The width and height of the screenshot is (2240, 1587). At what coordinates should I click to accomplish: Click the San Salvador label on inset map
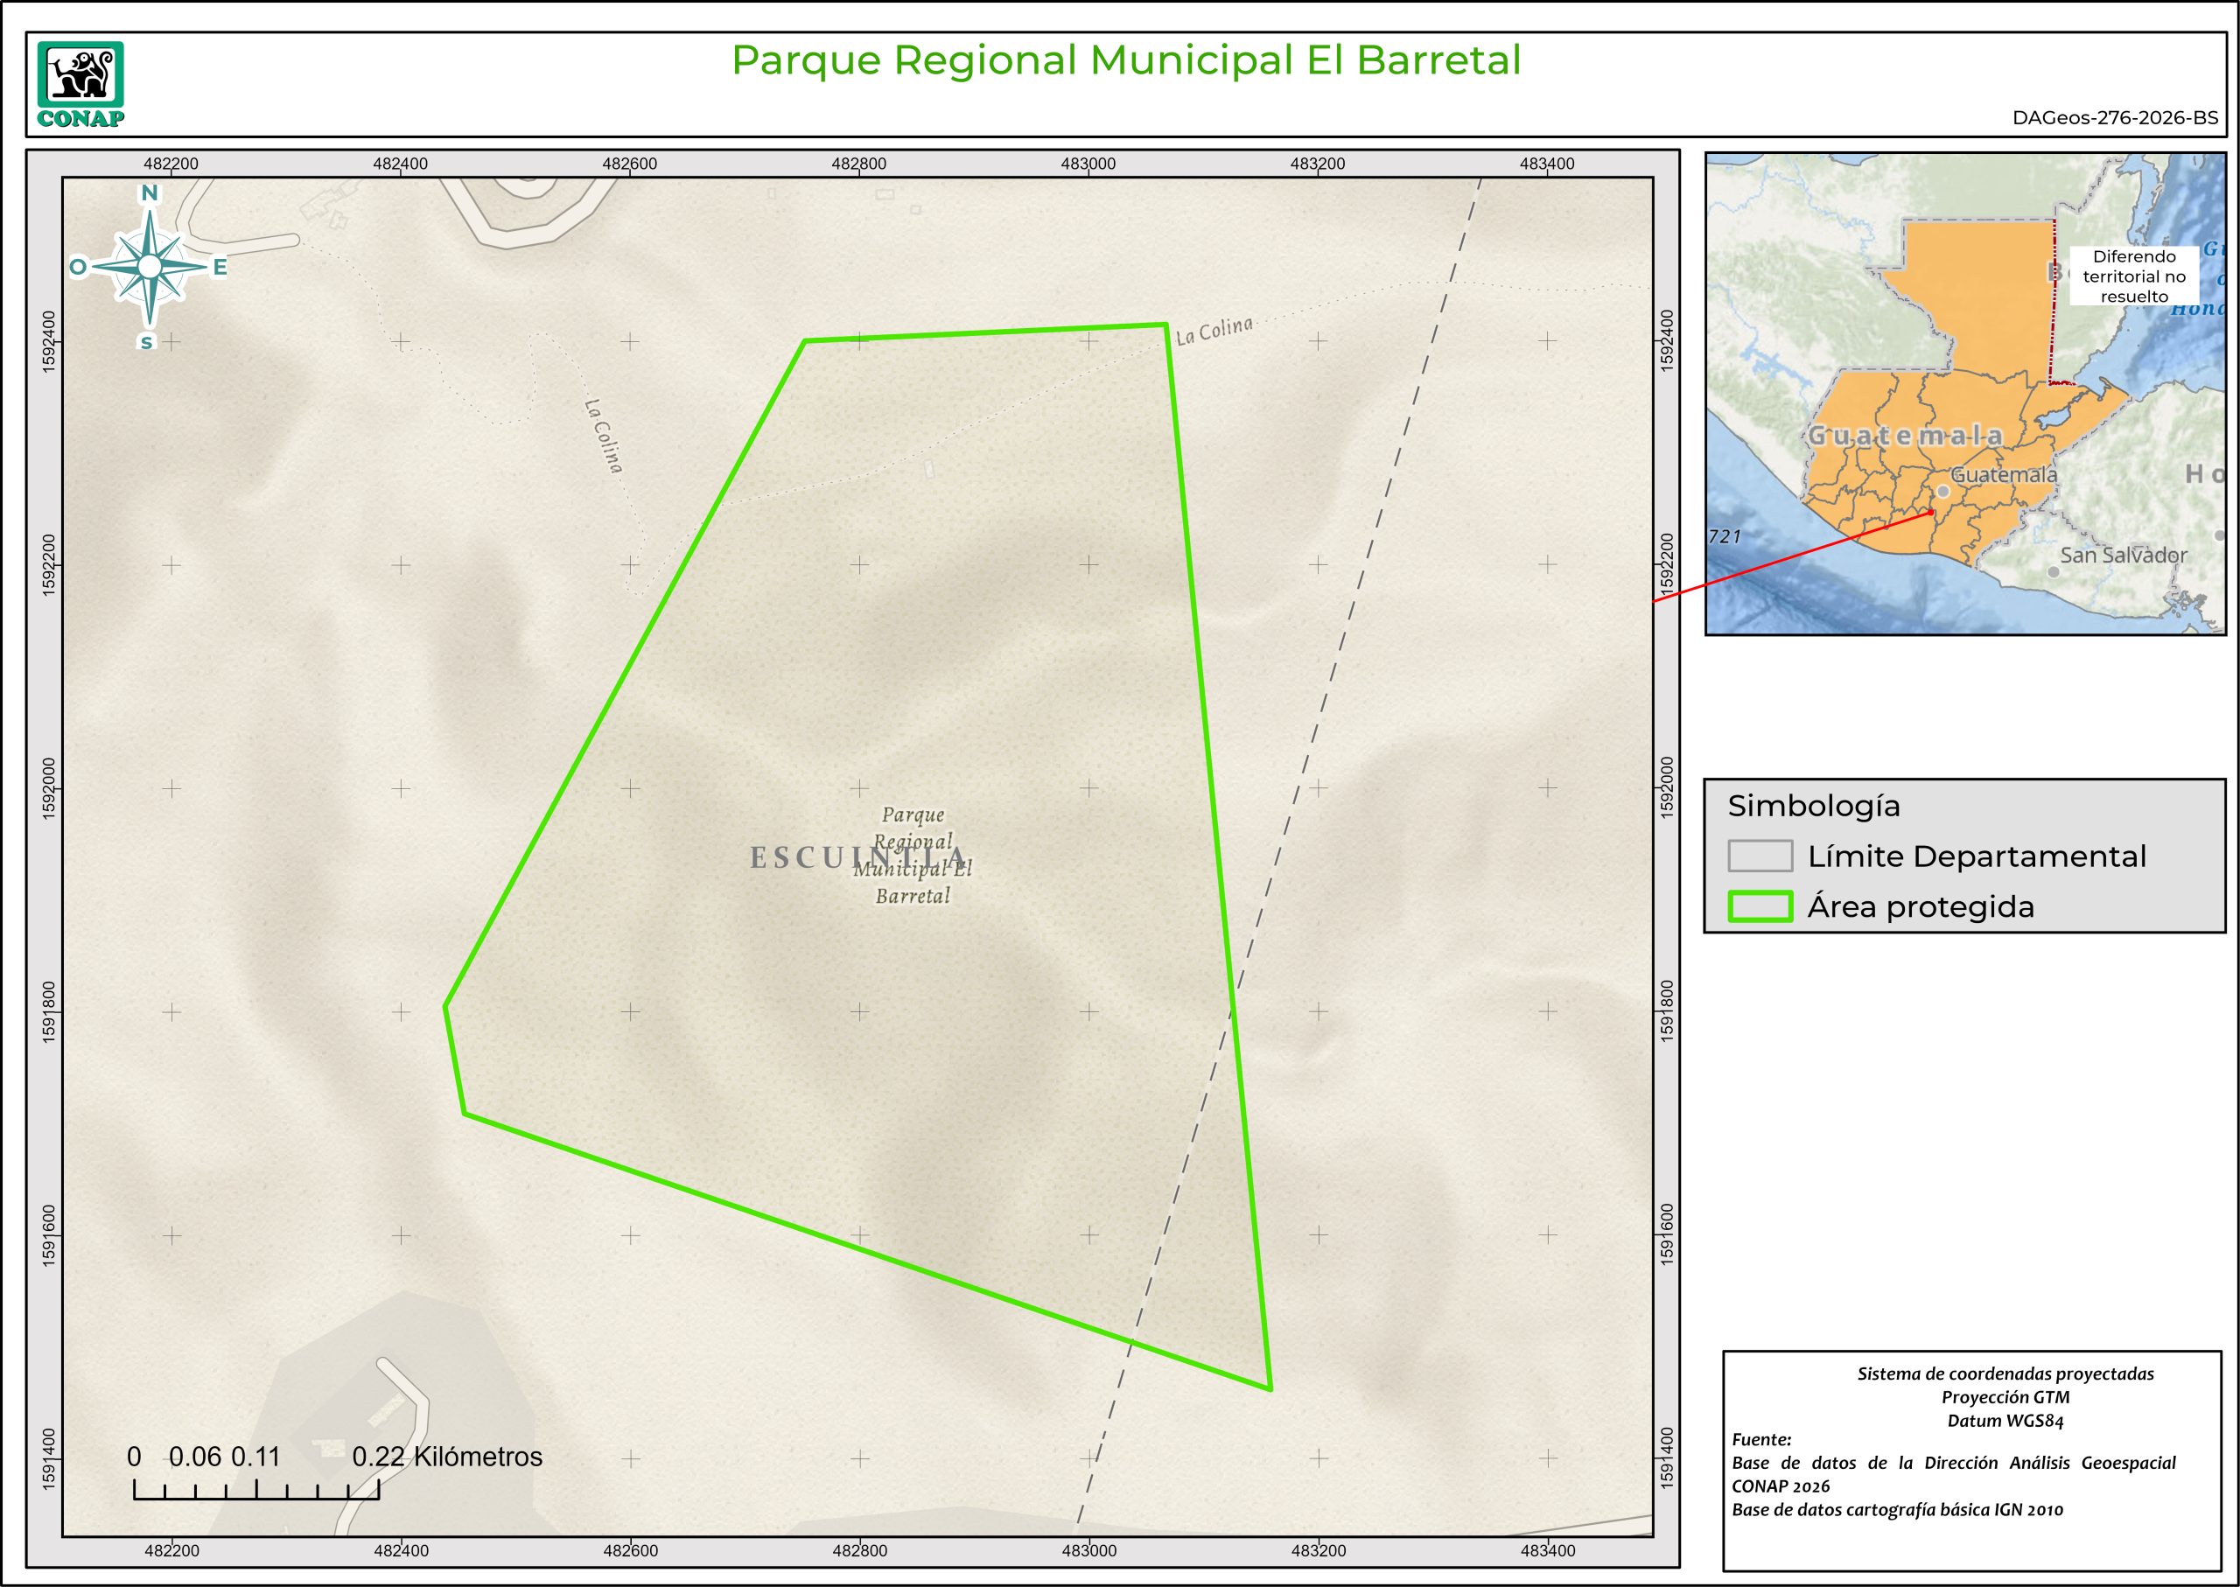2123,555
